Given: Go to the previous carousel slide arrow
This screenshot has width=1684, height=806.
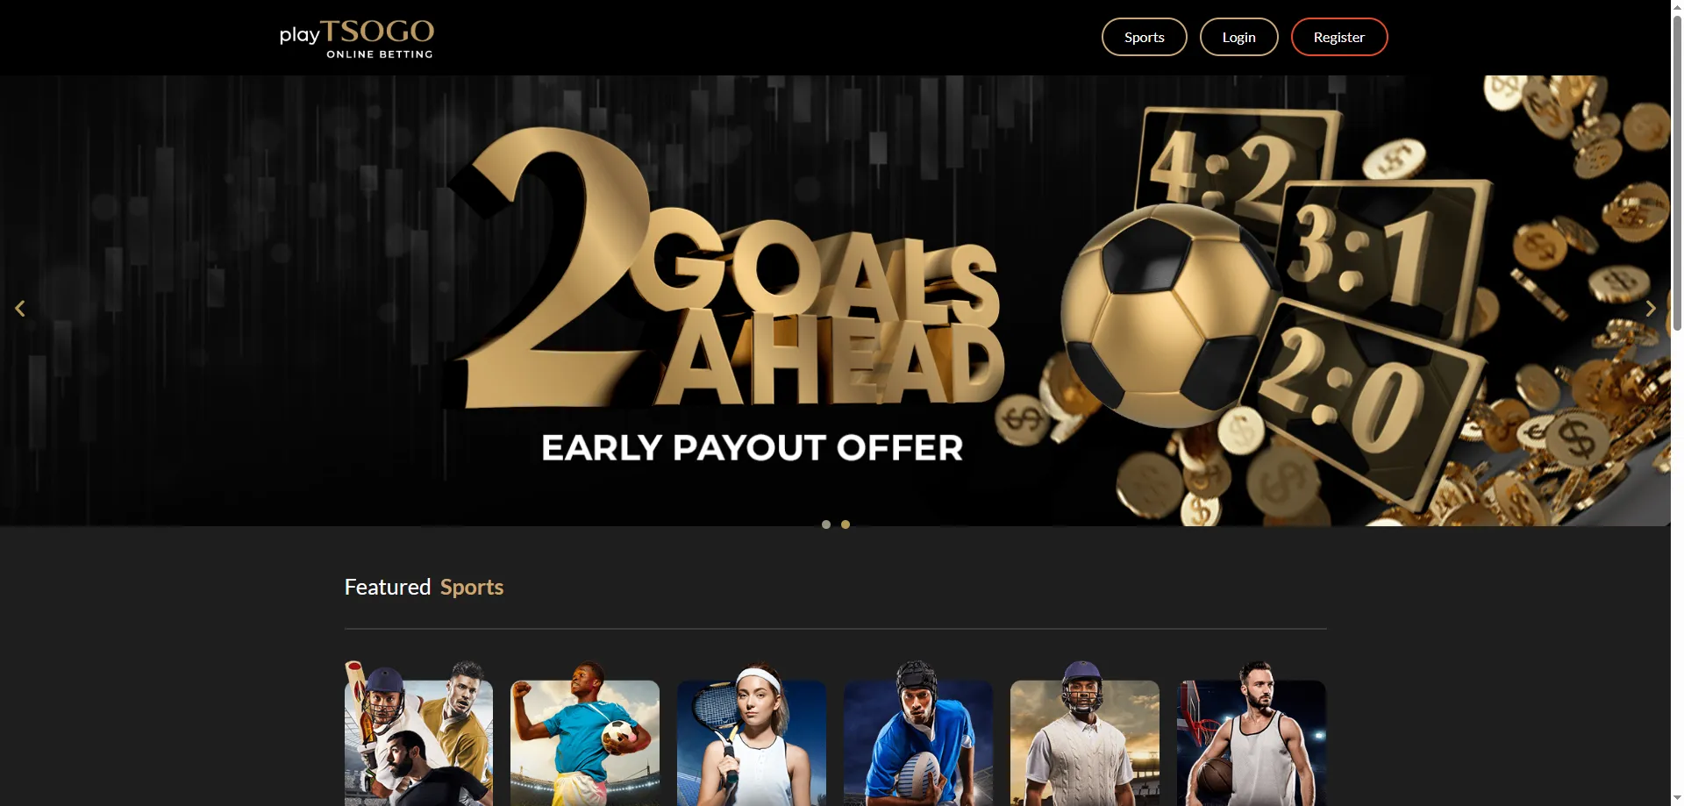Looking at the screenshot, I should [x=20, y=309].
